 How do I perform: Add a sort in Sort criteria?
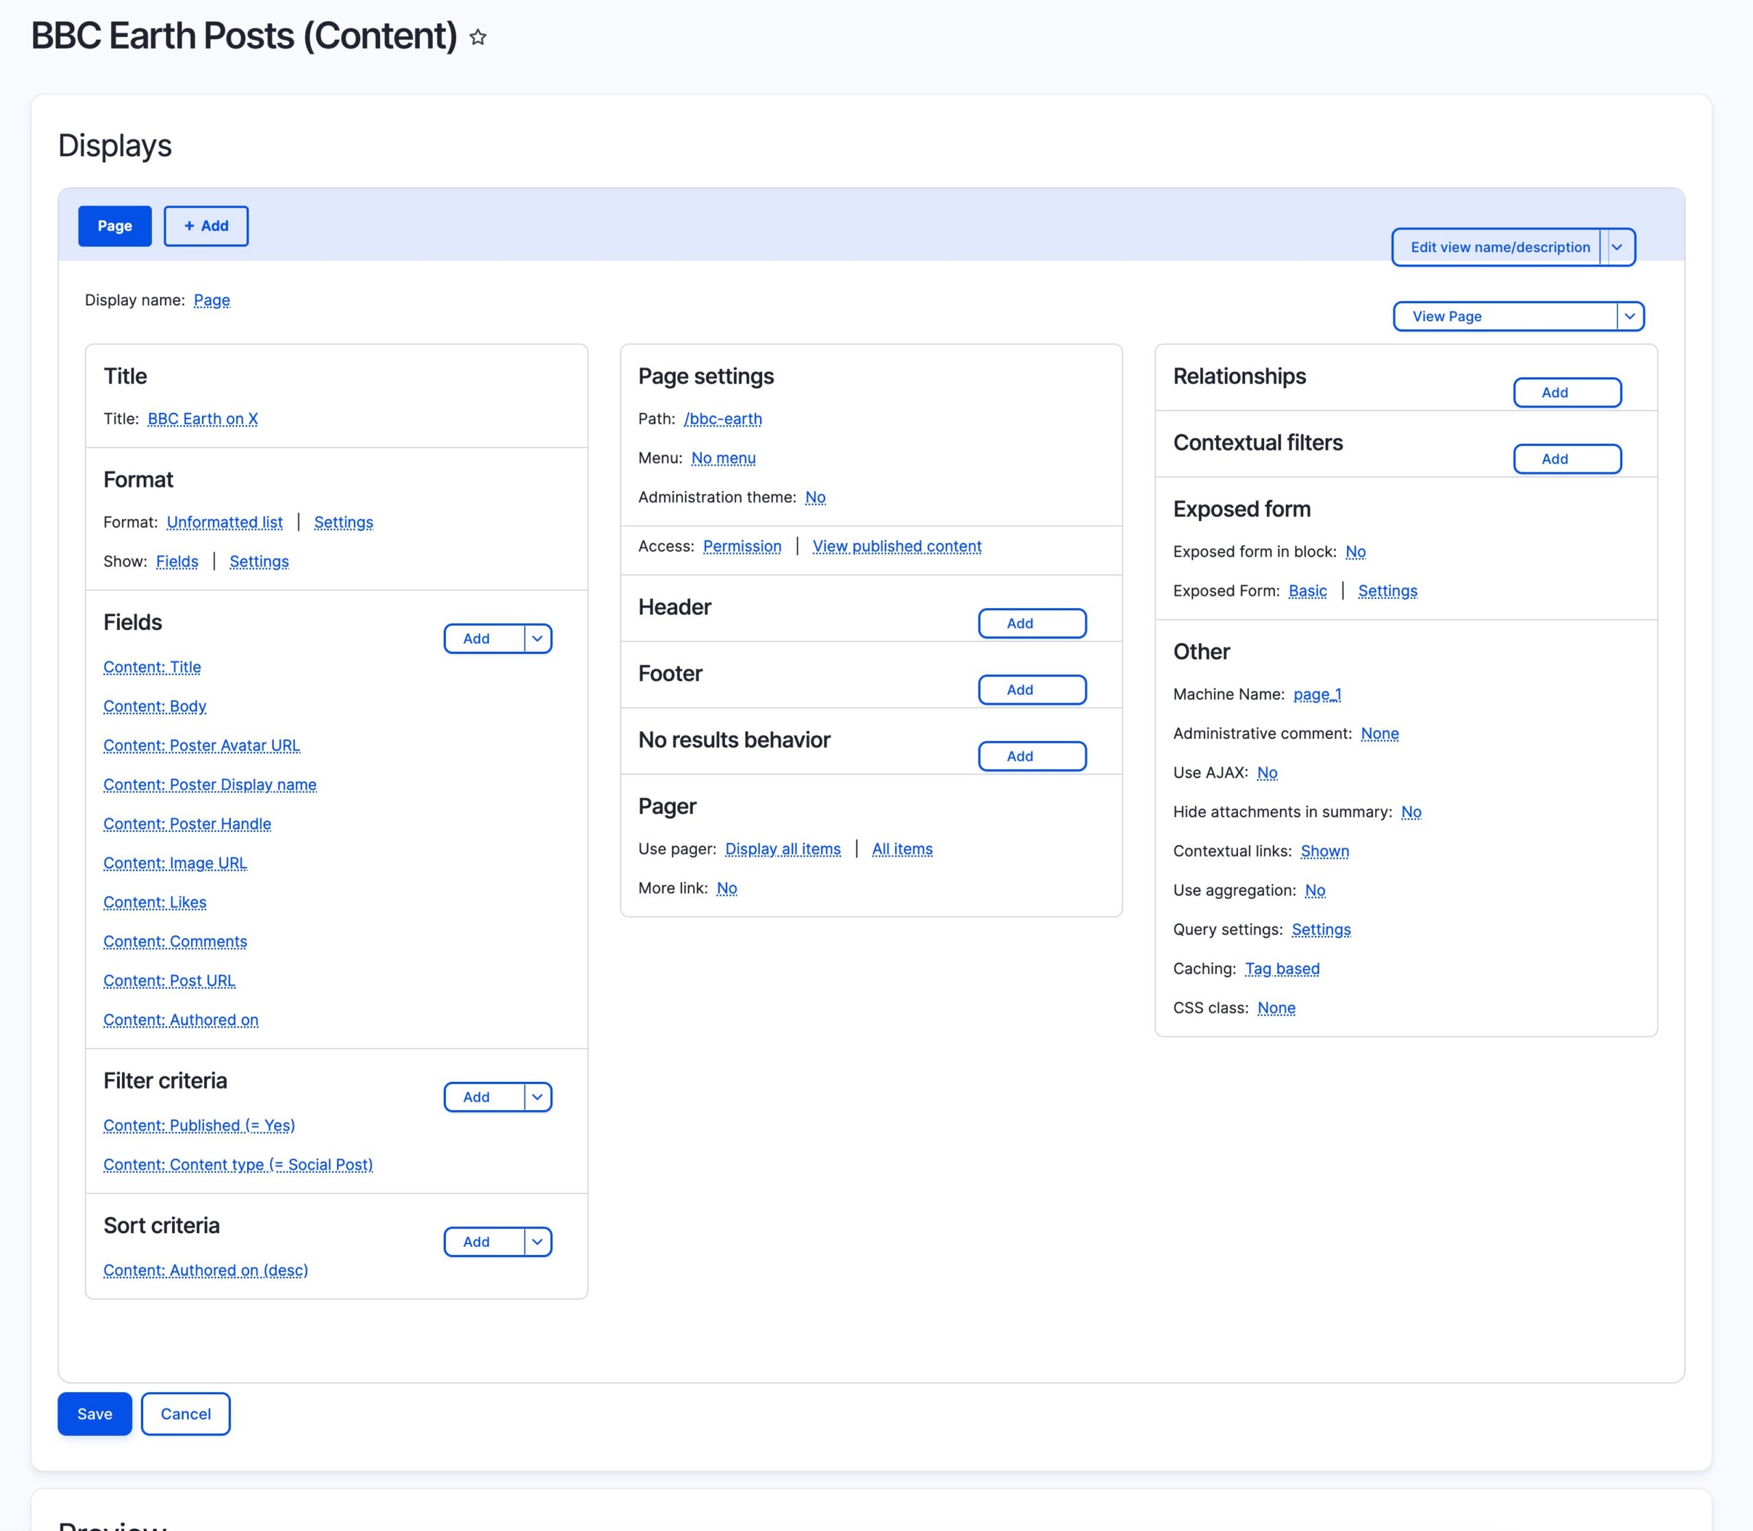click(484, 1242)
